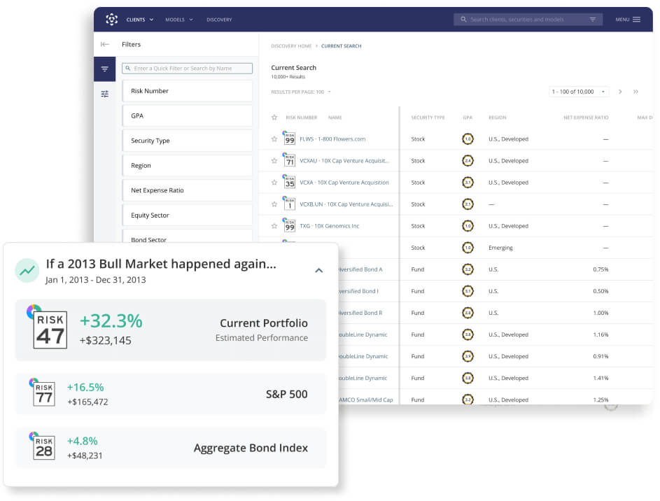Toggle star on TXG 10X Genomics row
660x501 pixels.
pyautogui.click(x=274, y=226)
